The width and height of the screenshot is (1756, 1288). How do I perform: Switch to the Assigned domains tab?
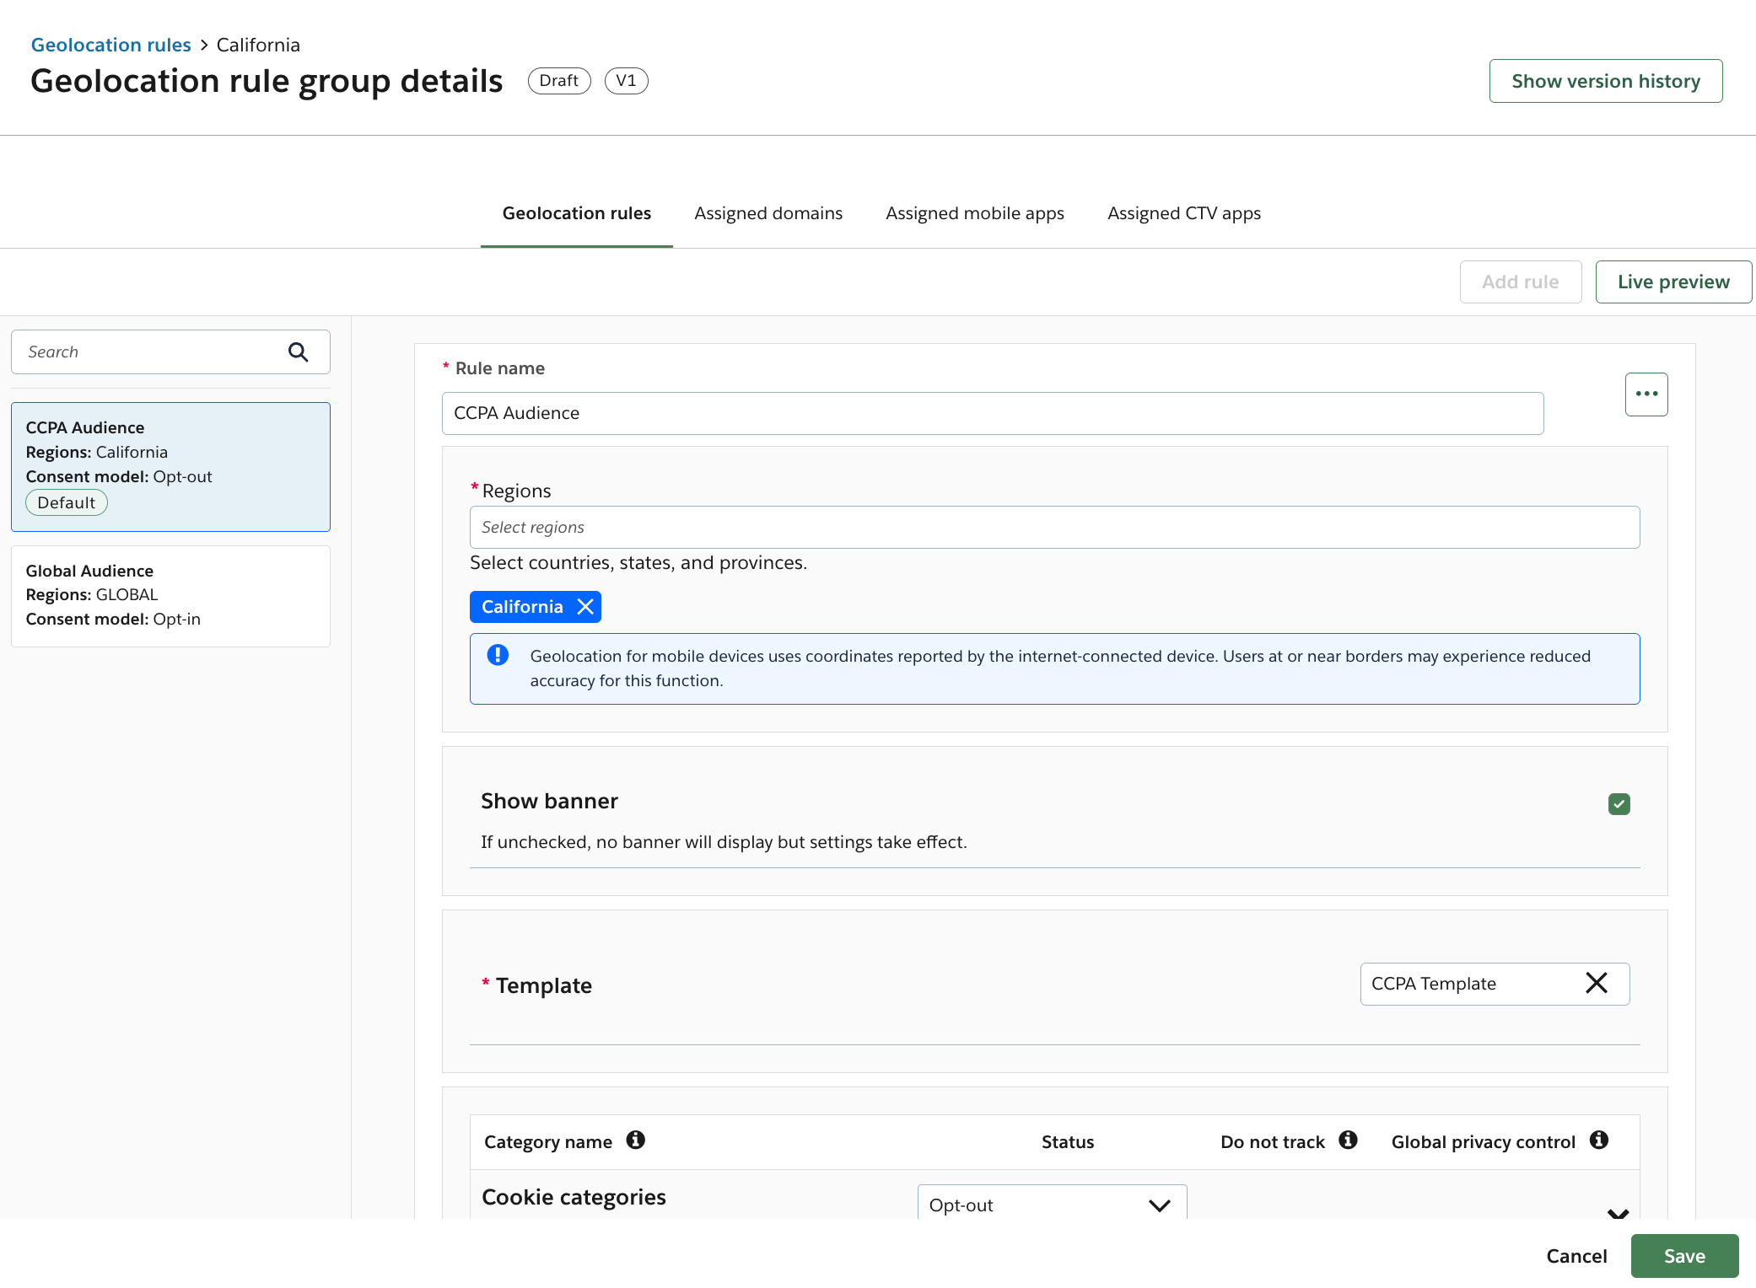pos(768,214)
